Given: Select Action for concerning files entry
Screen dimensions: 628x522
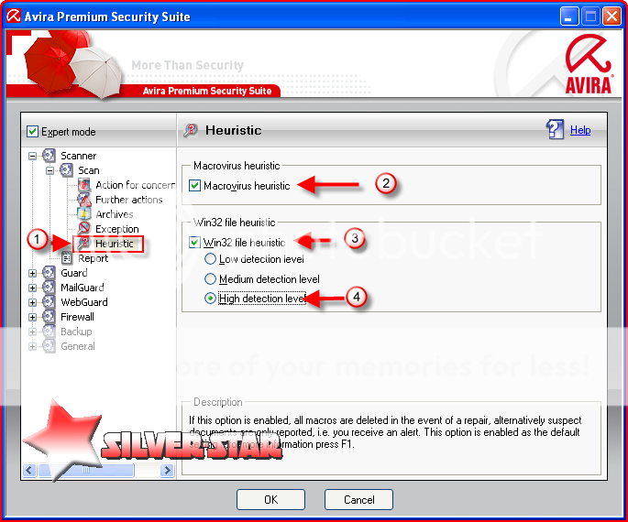Looking at the screenshot, I should click(x=136, y=185).
